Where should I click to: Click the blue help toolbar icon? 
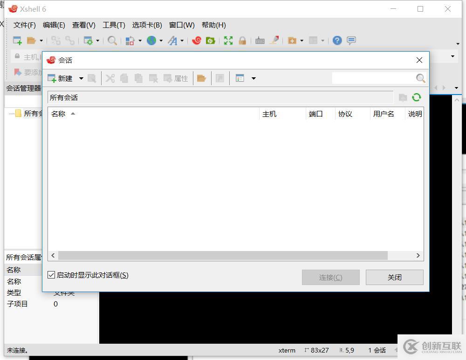coord(337,41)
